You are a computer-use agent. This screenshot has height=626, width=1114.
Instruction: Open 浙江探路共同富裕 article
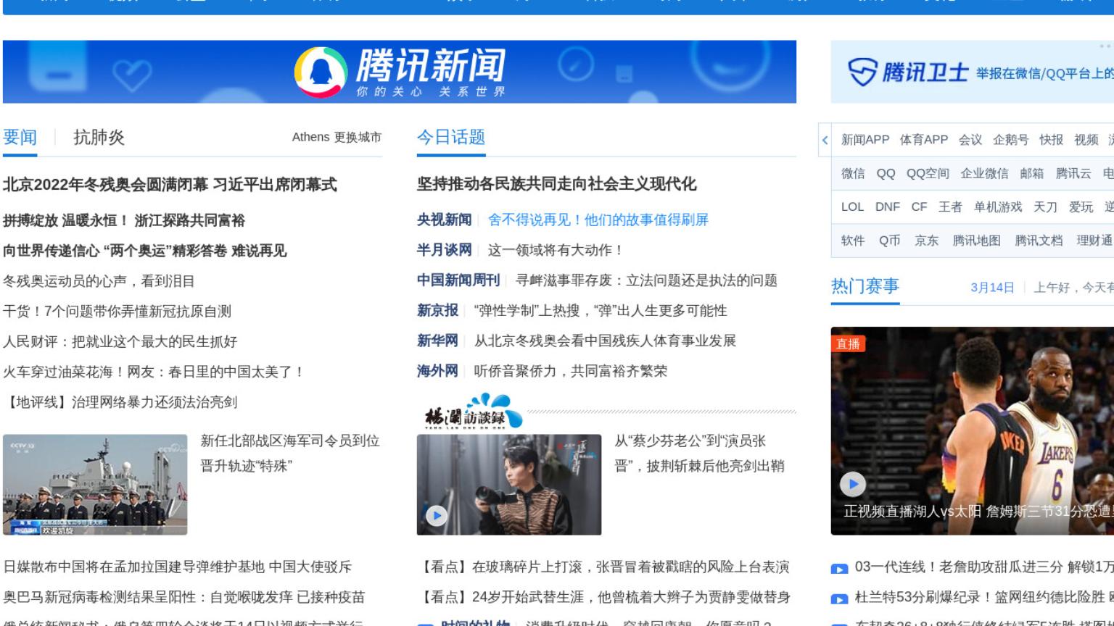(x=190, y=220)
